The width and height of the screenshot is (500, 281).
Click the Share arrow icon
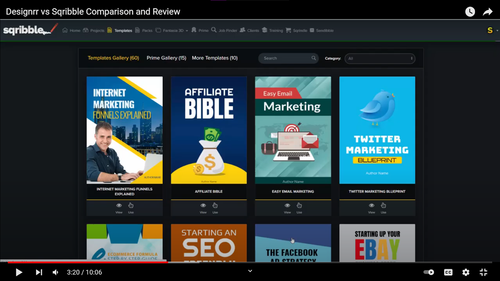[x=487, y=12]
